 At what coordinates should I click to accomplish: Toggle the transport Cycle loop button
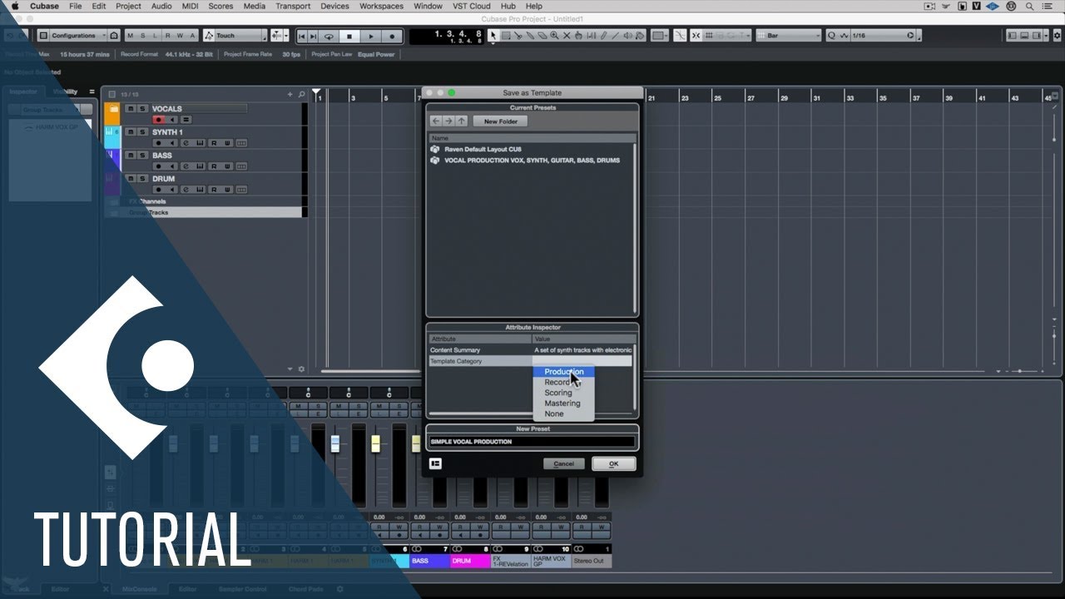tap(329, 36)
